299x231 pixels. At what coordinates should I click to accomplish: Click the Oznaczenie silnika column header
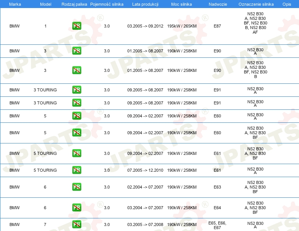coord(256,4)
